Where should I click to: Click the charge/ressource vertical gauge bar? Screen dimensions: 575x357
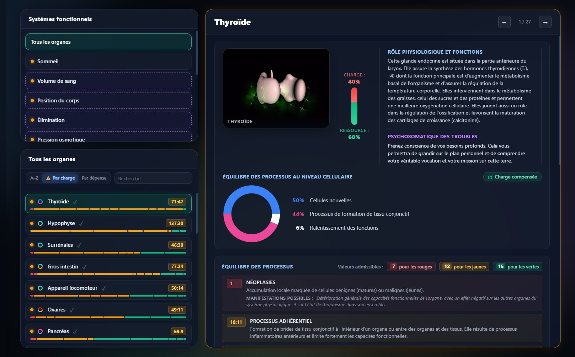pyautogui.click(x=354, y=106)
